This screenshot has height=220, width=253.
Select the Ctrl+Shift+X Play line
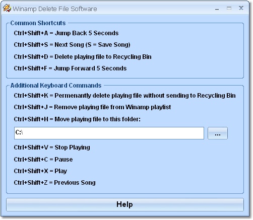pos(40,171)
